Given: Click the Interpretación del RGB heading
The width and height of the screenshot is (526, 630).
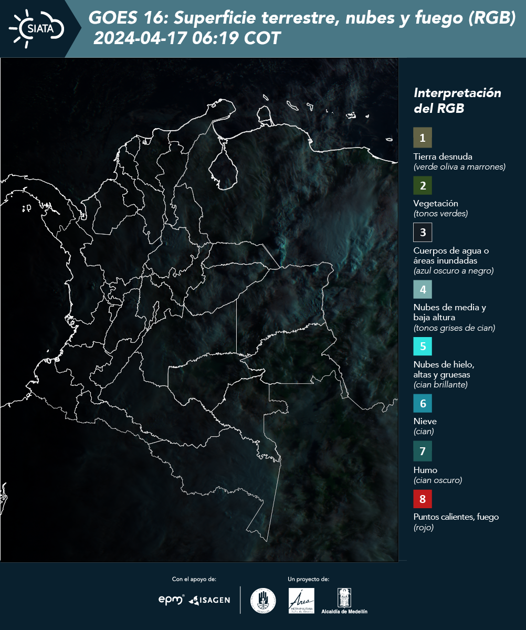Looking at the screenshot, I should pos(457,100).
